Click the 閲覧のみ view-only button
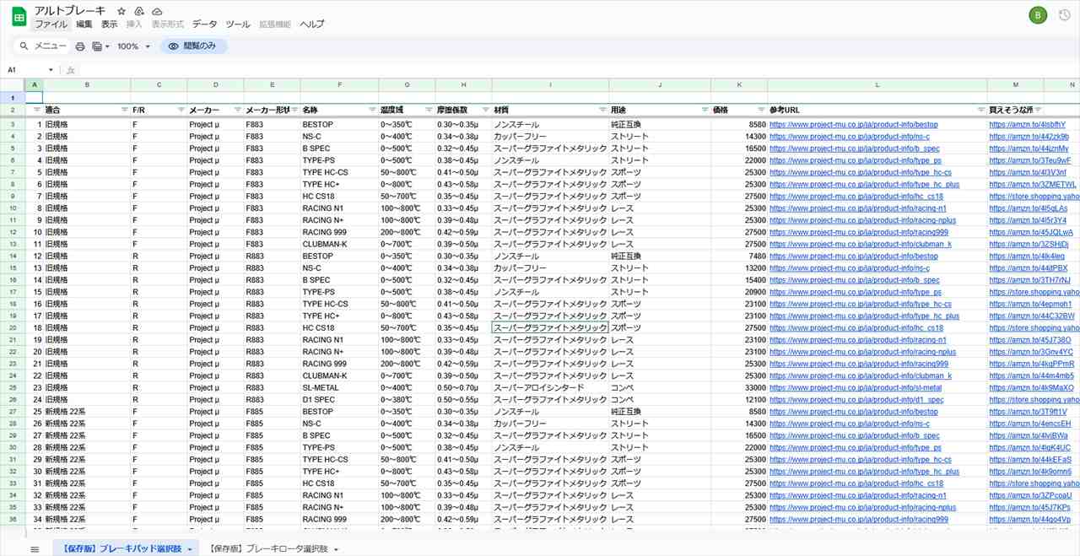The width and height of the screenshot is (1080, 556). pos(193,46)
